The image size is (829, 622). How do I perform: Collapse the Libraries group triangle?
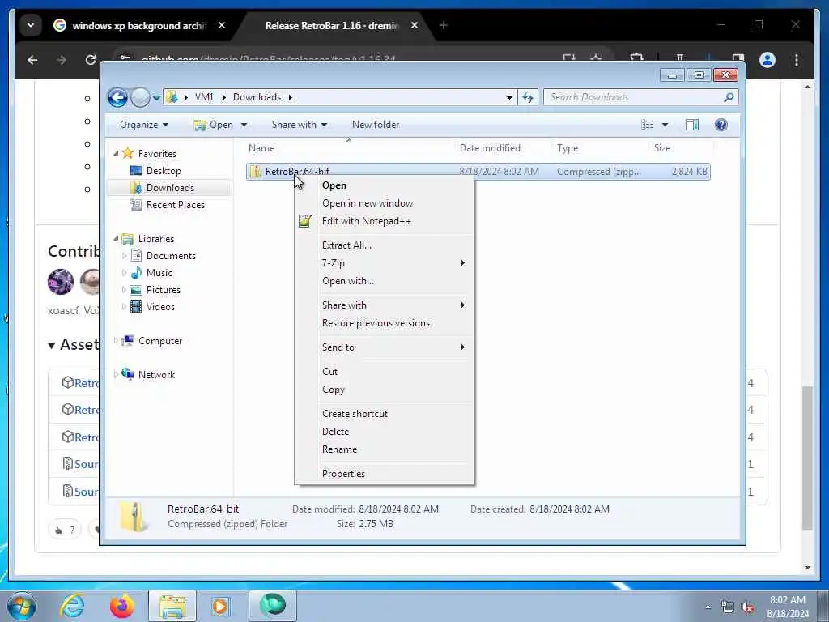(116, 239)
